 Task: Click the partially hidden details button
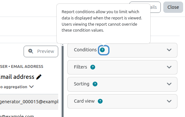coord(155,7)
